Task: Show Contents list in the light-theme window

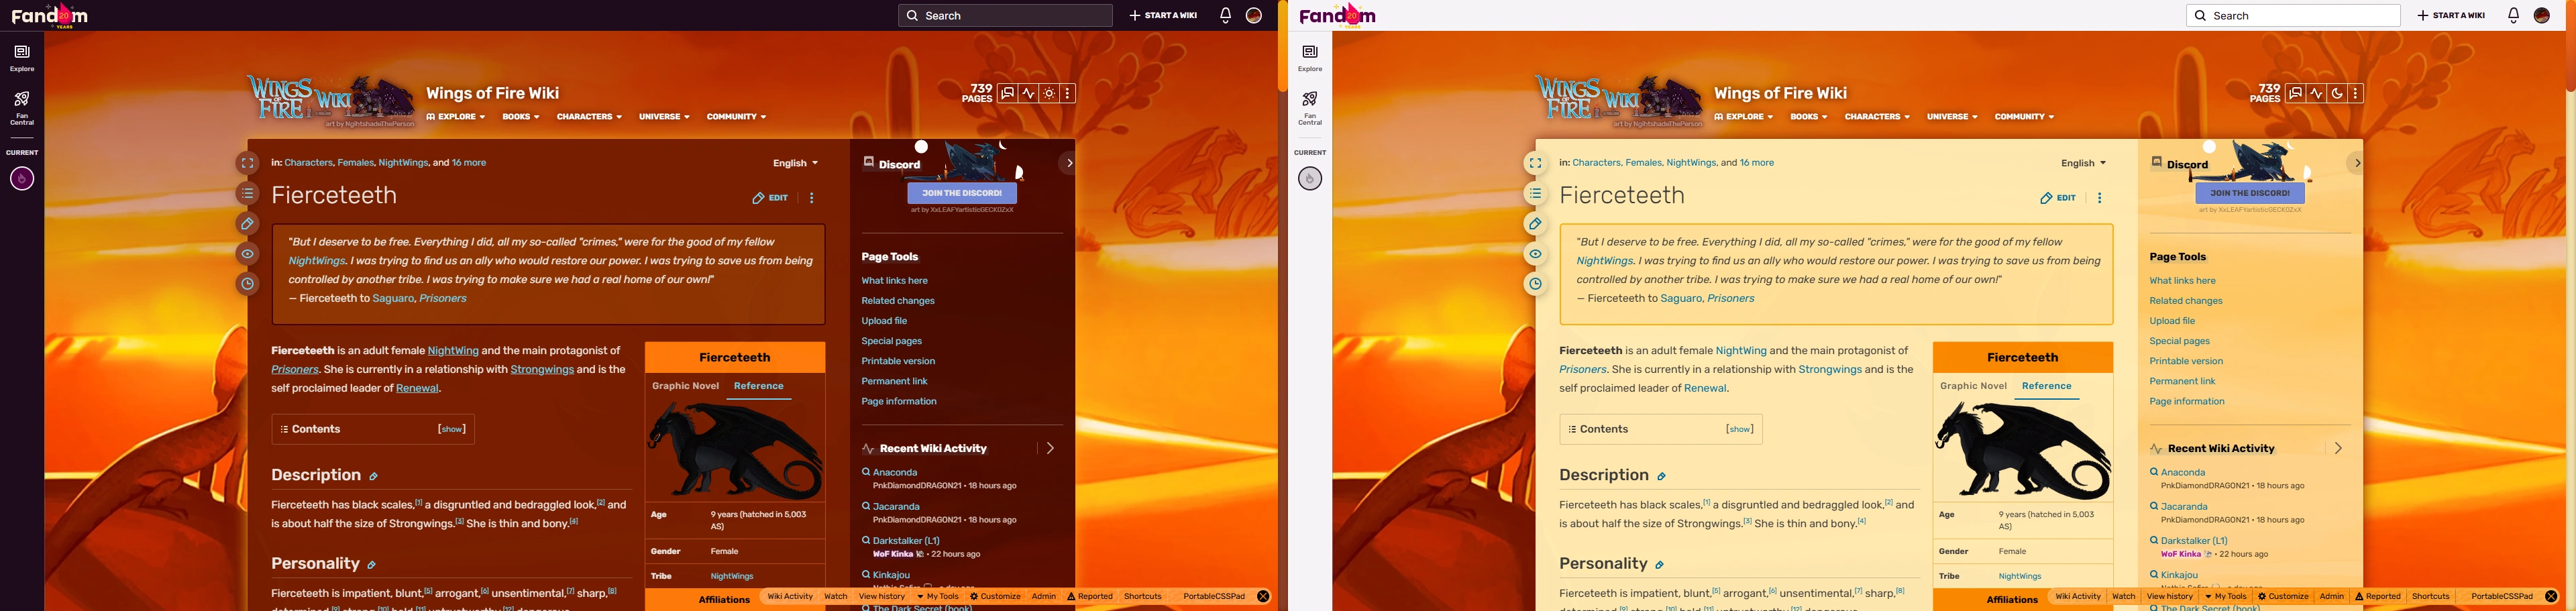Action: 1740,430
